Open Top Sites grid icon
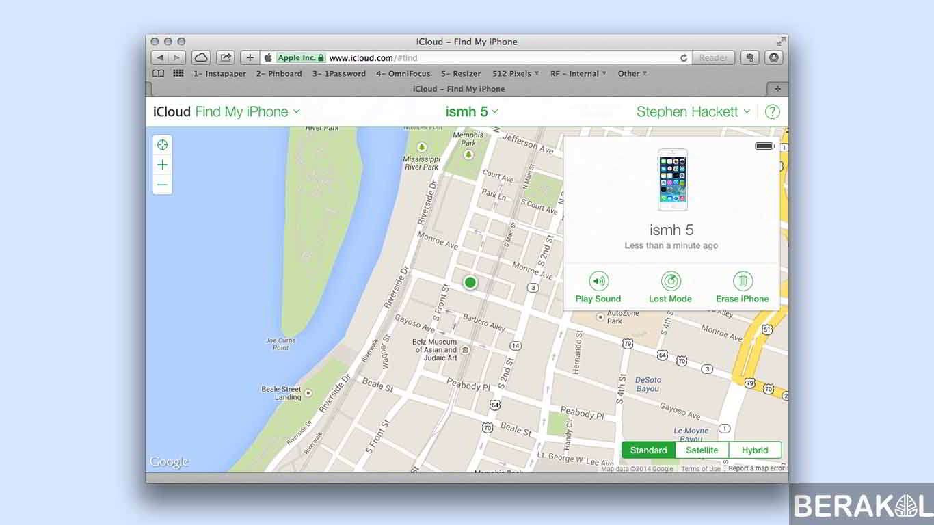This screenshot has width=934, height=525. coord(178,74)
